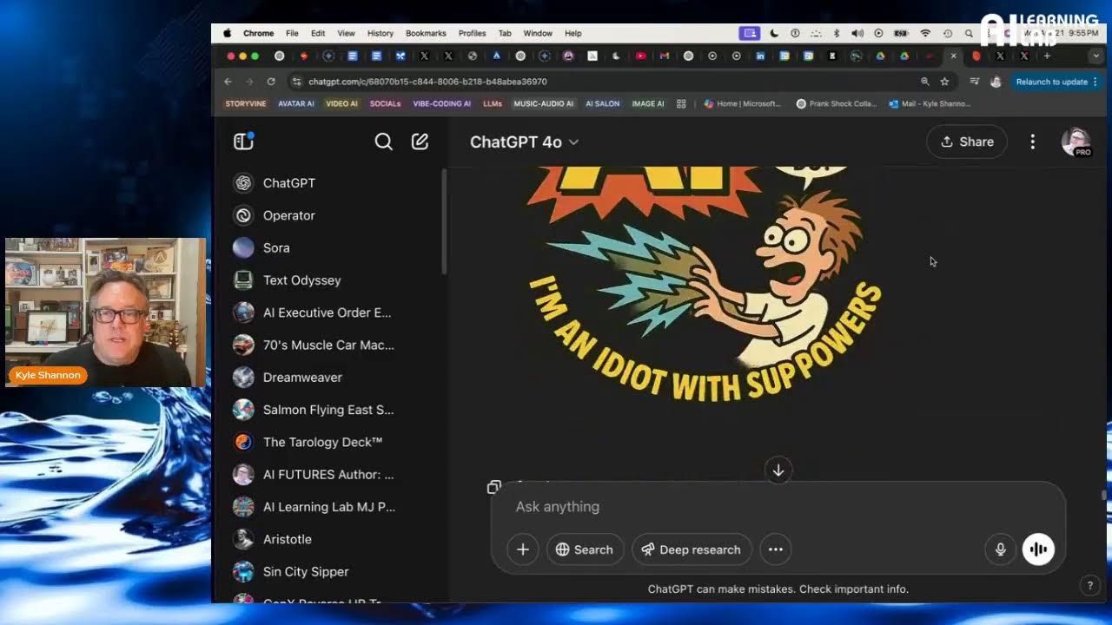Open the MUSIC-AUDIO AI bookmark folder
Screen dimensions: 1112x625
(543, 104)
